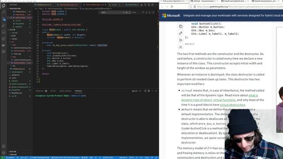Switch to the Dockerfile editor tab
The width and height of the screenshot is (283, 159).
[x=133, y=5]
